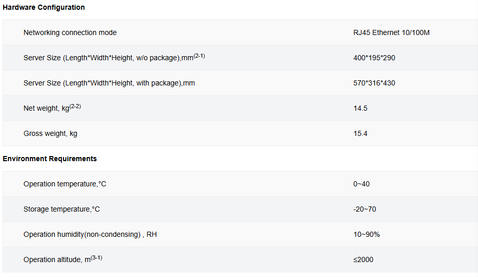The width and height of the screenshot is (478, 277).
Task: Click the Gross weight, kg label
Action: [50, 133]
